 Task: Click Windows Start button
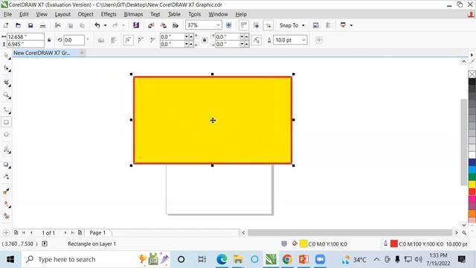pos(10,260)
